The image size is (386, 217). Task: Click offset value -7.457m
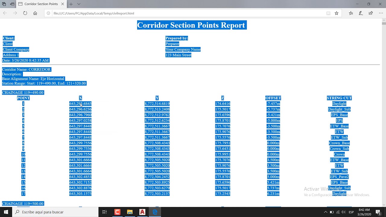(273, 104)
